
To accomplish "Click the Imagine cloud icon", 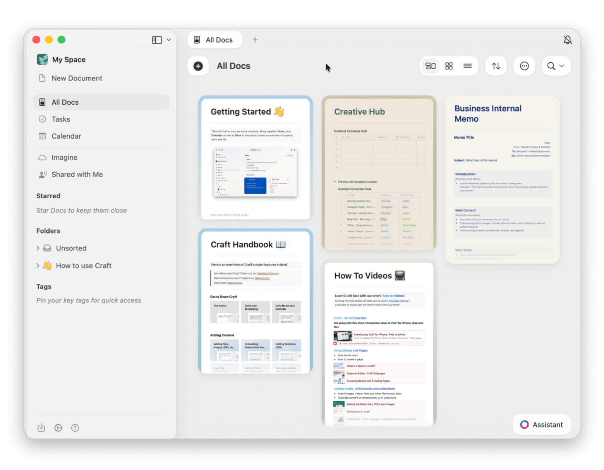I will coord(43,158).
